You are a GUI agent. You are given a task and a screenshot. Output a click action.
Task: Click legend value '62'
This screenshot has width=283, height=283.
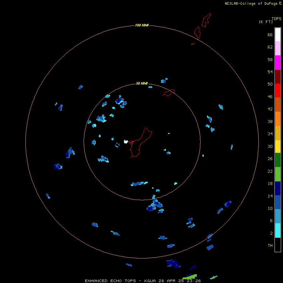click(270, 47)
